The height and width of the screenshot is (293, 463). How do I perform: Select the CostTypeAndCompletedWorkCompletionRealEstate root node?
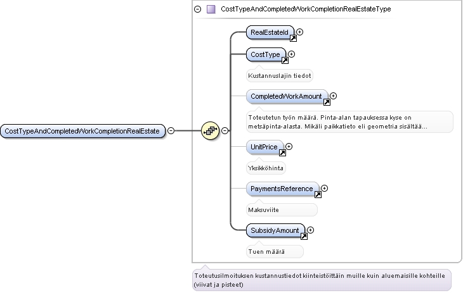coord(82,131)
